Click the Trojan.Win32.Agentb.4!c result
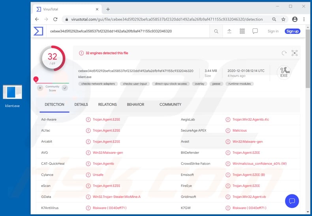312x216 pixels. pyautogui.click(x=251, y=119)
